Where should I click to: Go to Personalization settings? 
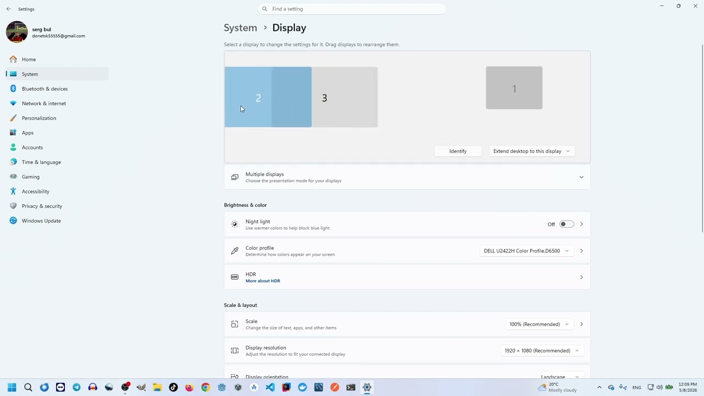click(x=57, y=118)
